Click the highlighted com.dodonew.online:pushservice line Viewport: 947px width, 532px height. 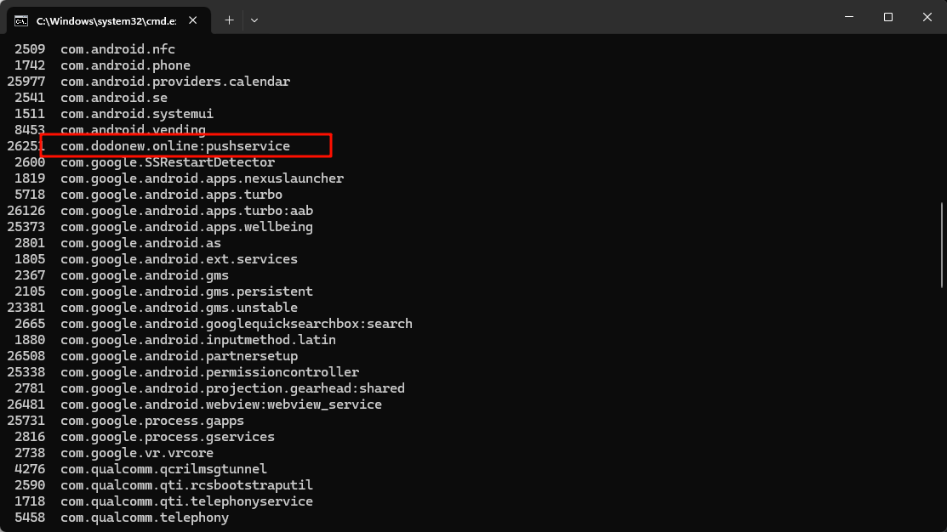coord(175,146)
